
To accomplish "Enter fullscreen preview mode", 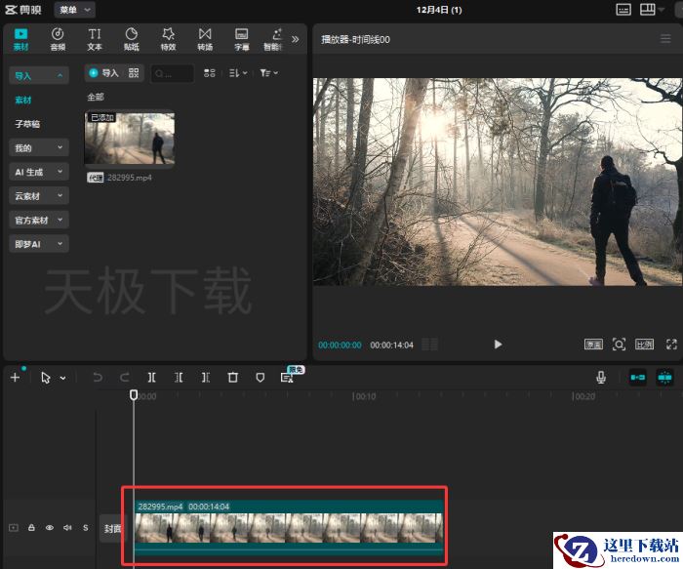I will tap(671, 345).
